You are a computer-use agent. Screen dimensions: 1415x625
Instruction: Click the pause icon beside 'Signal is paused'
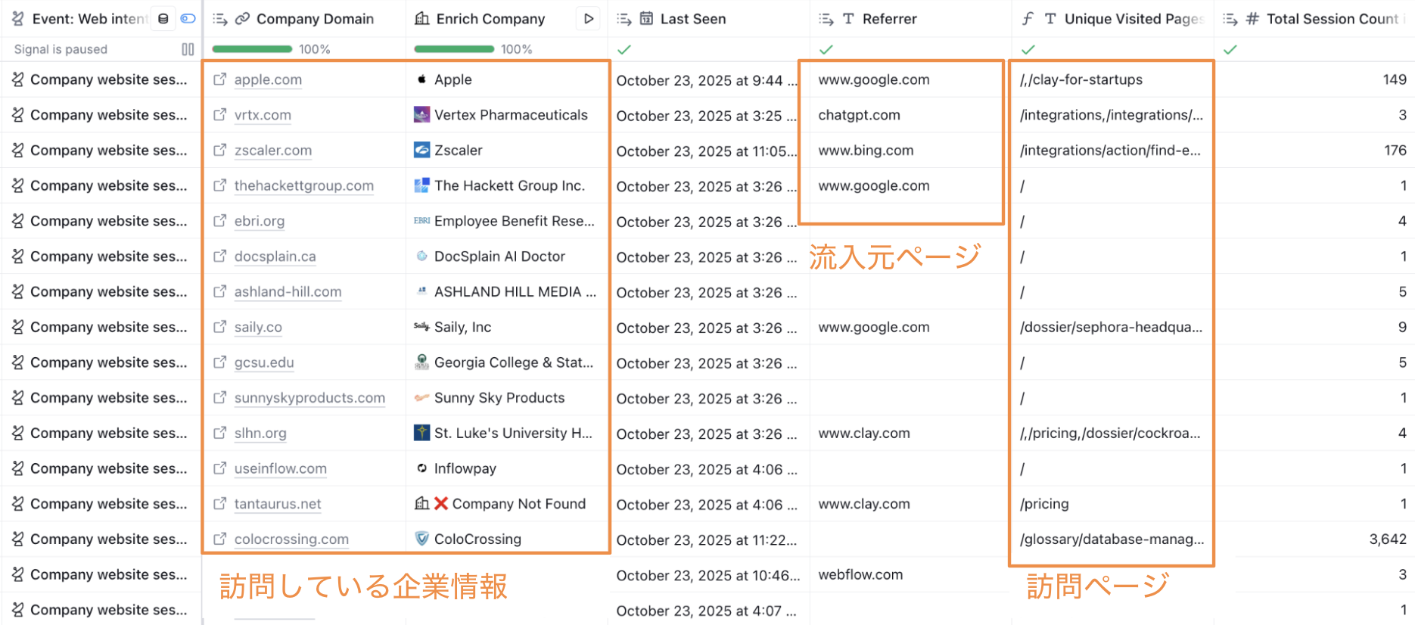pos(188,49)
